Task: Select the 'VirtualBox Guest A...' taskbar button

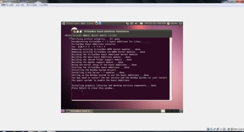Action: pos(80,111)
